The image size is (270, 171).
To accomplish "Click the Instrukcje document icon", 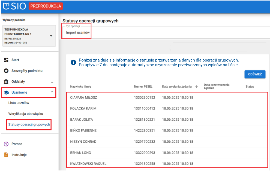I will (x=6, y=155).
